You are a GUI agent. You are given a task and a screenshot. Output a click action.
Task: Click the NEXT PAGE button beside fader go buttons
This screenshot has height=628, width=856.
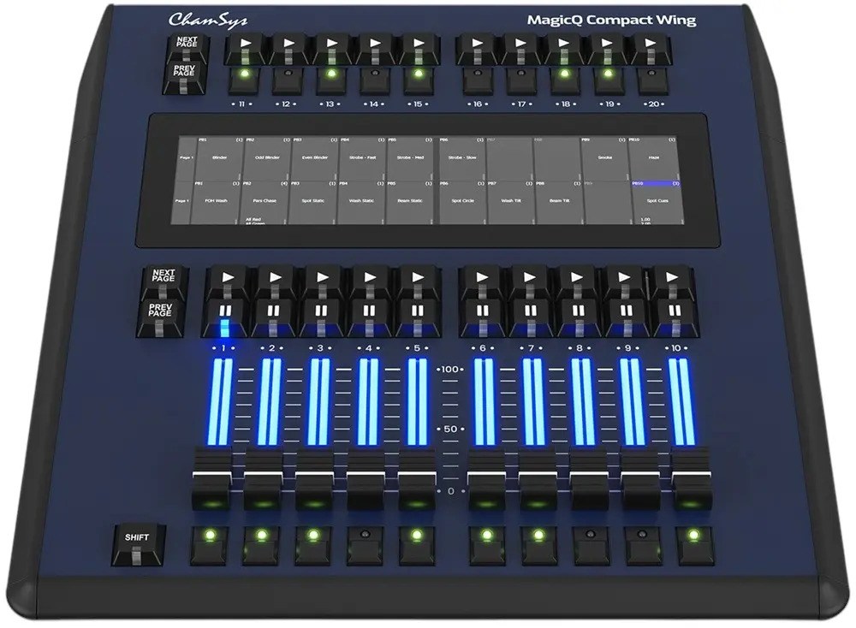pos(163,282)
